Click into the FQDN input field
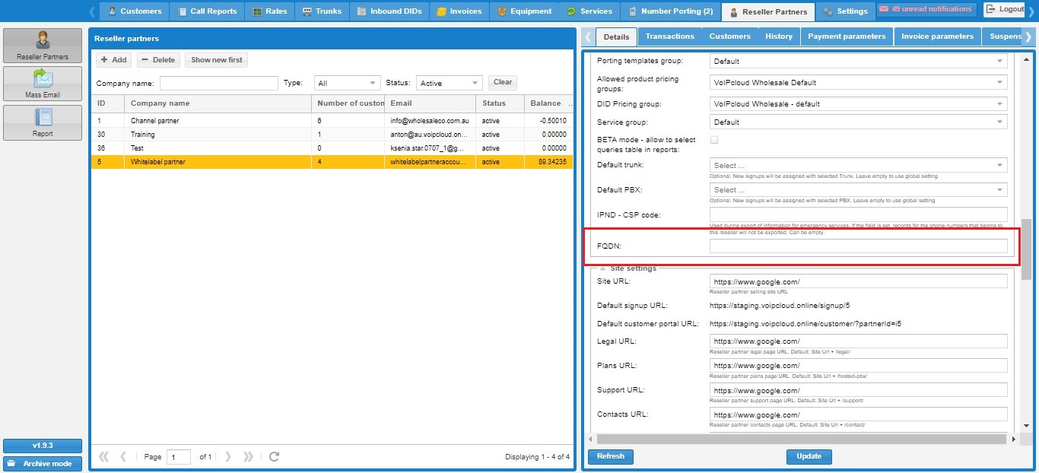This screenshot has height=473, width=1039. pyautogui.click(x=858, y=246)
